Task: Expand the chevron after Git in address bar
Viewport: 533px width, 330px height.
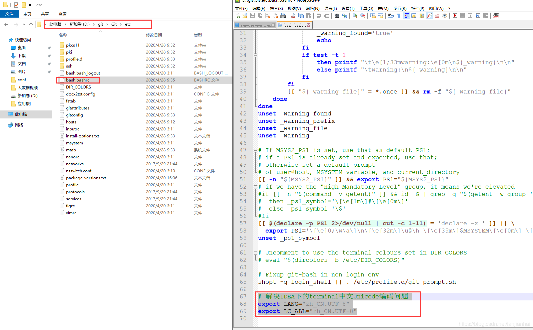Action: coord(121,24)
